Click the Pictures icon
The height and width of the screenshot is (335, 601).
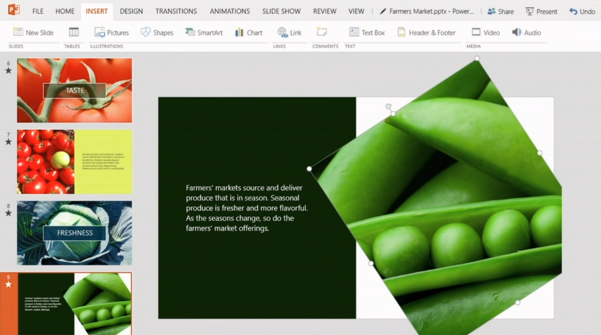click(x=111, y=33)
